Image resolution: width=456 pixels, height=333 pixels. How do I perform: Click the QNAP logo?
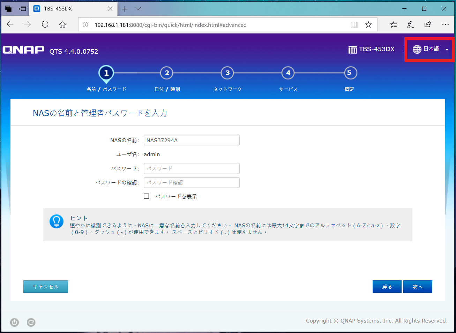click(23, 50)
